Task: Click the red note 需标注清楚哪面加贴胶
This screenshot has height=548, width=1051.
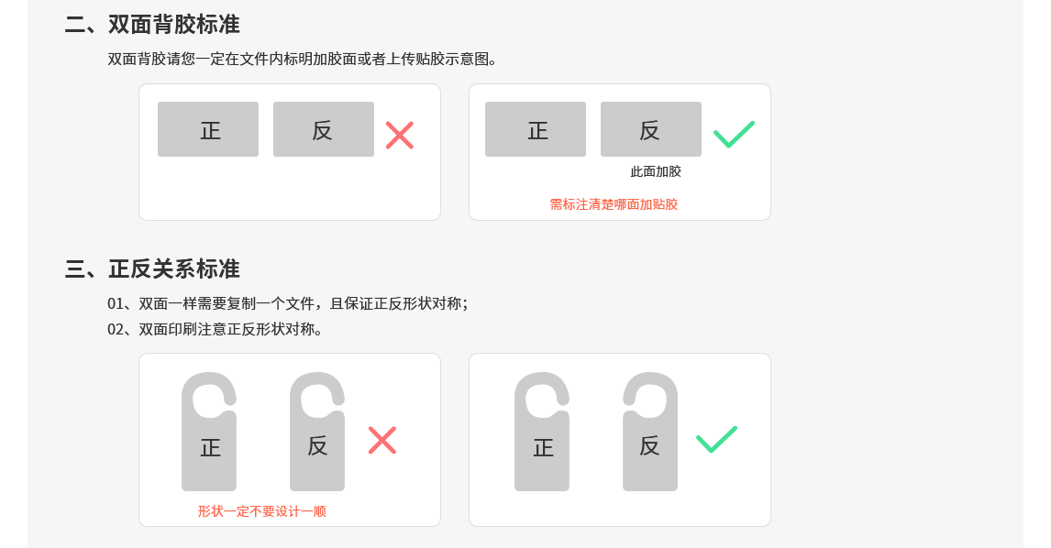Action: click(614, 204)
